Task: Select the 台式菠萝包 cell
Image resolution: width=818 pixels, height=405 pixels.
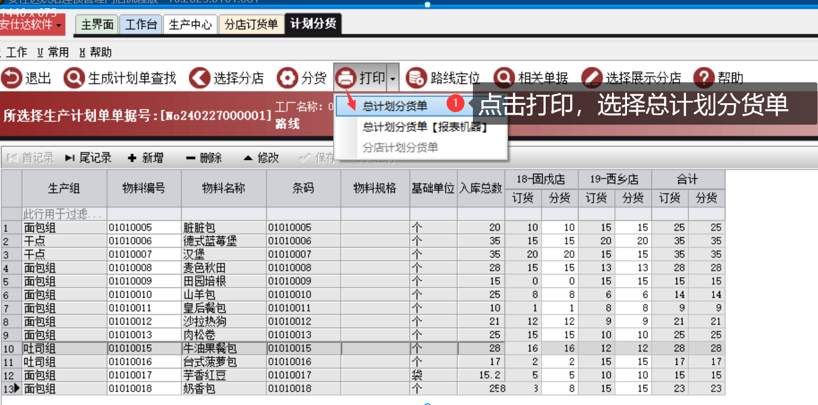Action: 224,361
